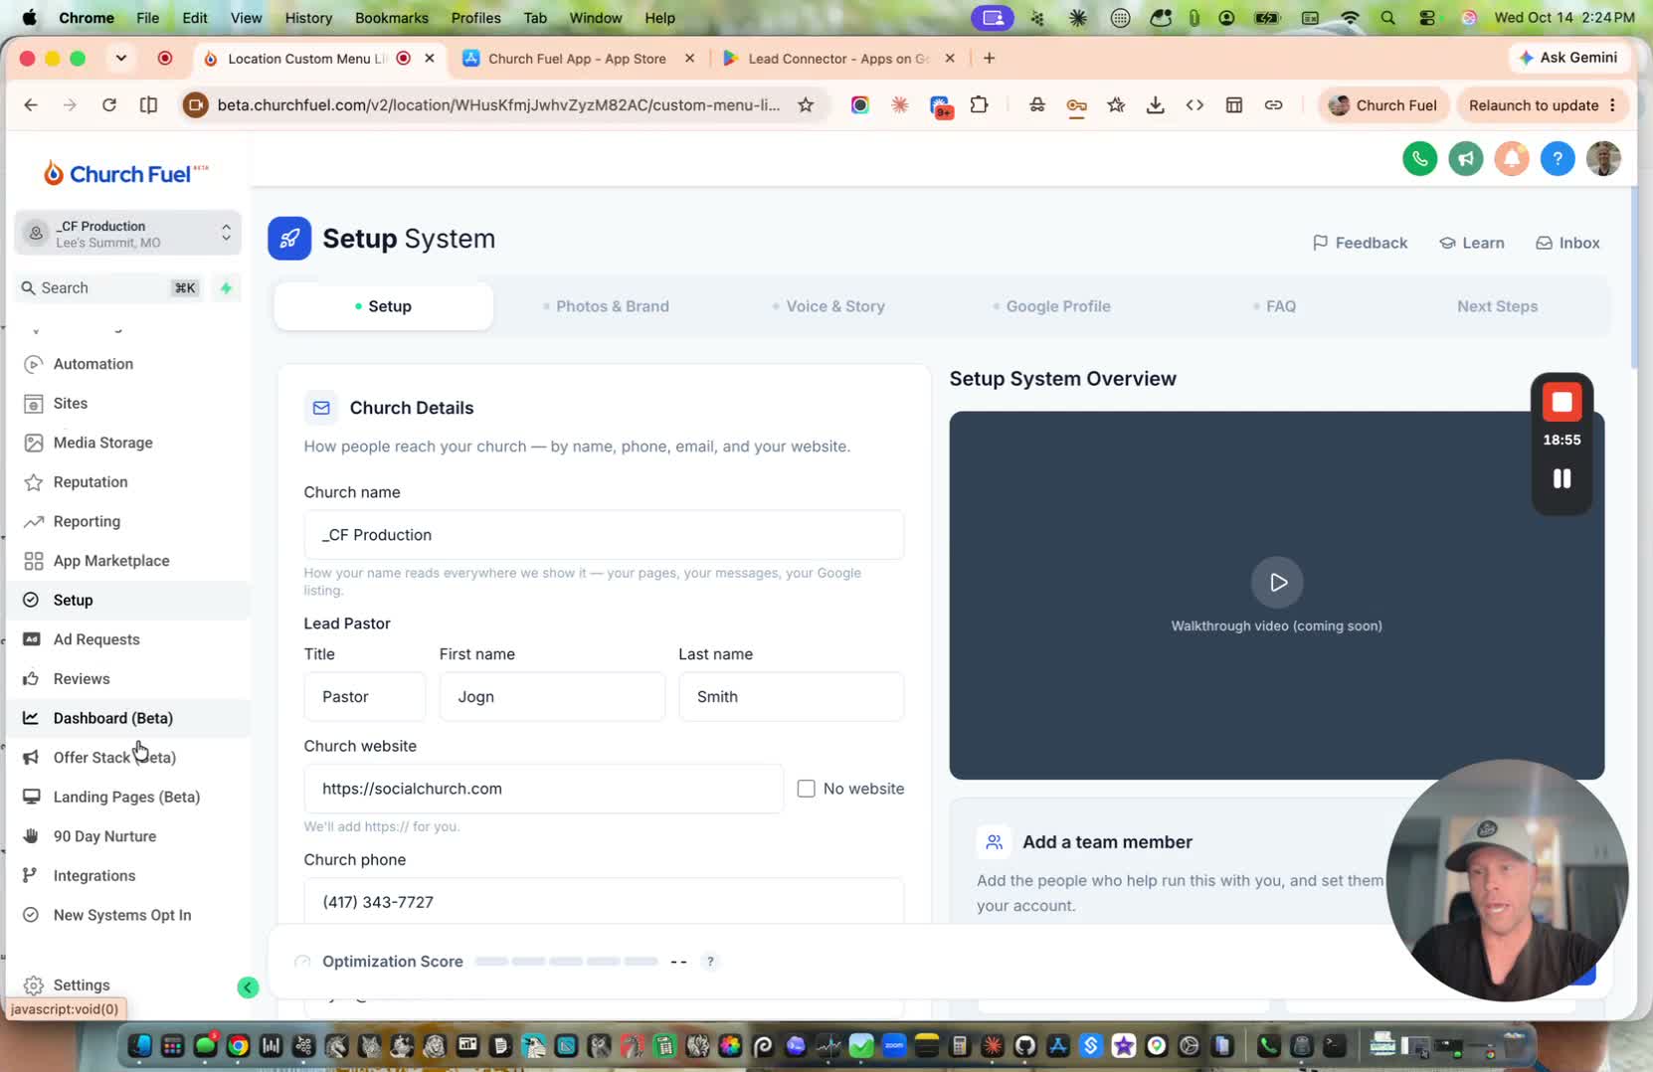Click the Church Fuel logo
Image resolution: width=1653 pixels, height=1072 pixels.
click(125, 174)
